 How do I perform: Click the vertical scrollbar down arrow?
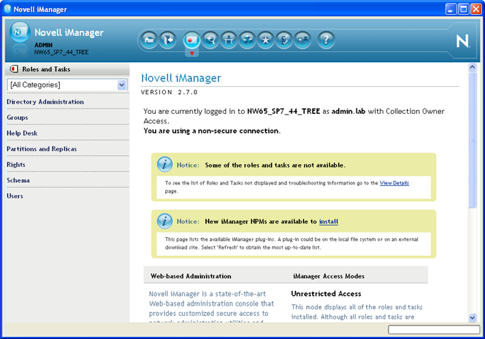[x=472, y=317]
